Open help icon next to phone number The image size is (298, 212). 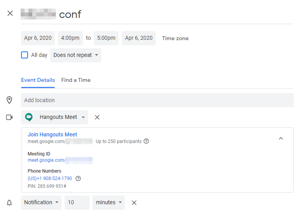click(x=78, y=178)
